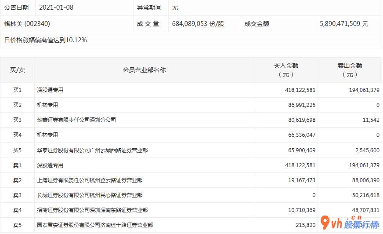Select 长城证券杭州民心路证券营业部 broker name

[x=90, y=195]
